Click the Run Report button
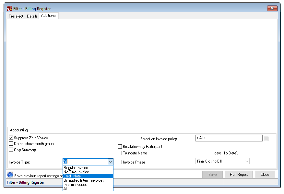The image size is (284, 194). click(x=239, y=175)
